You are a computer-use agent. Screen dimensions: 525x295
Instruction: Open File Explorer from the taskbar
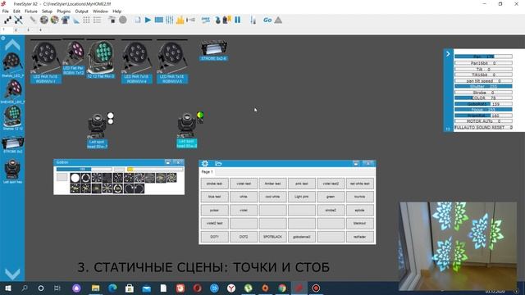(x=95, y=288)
